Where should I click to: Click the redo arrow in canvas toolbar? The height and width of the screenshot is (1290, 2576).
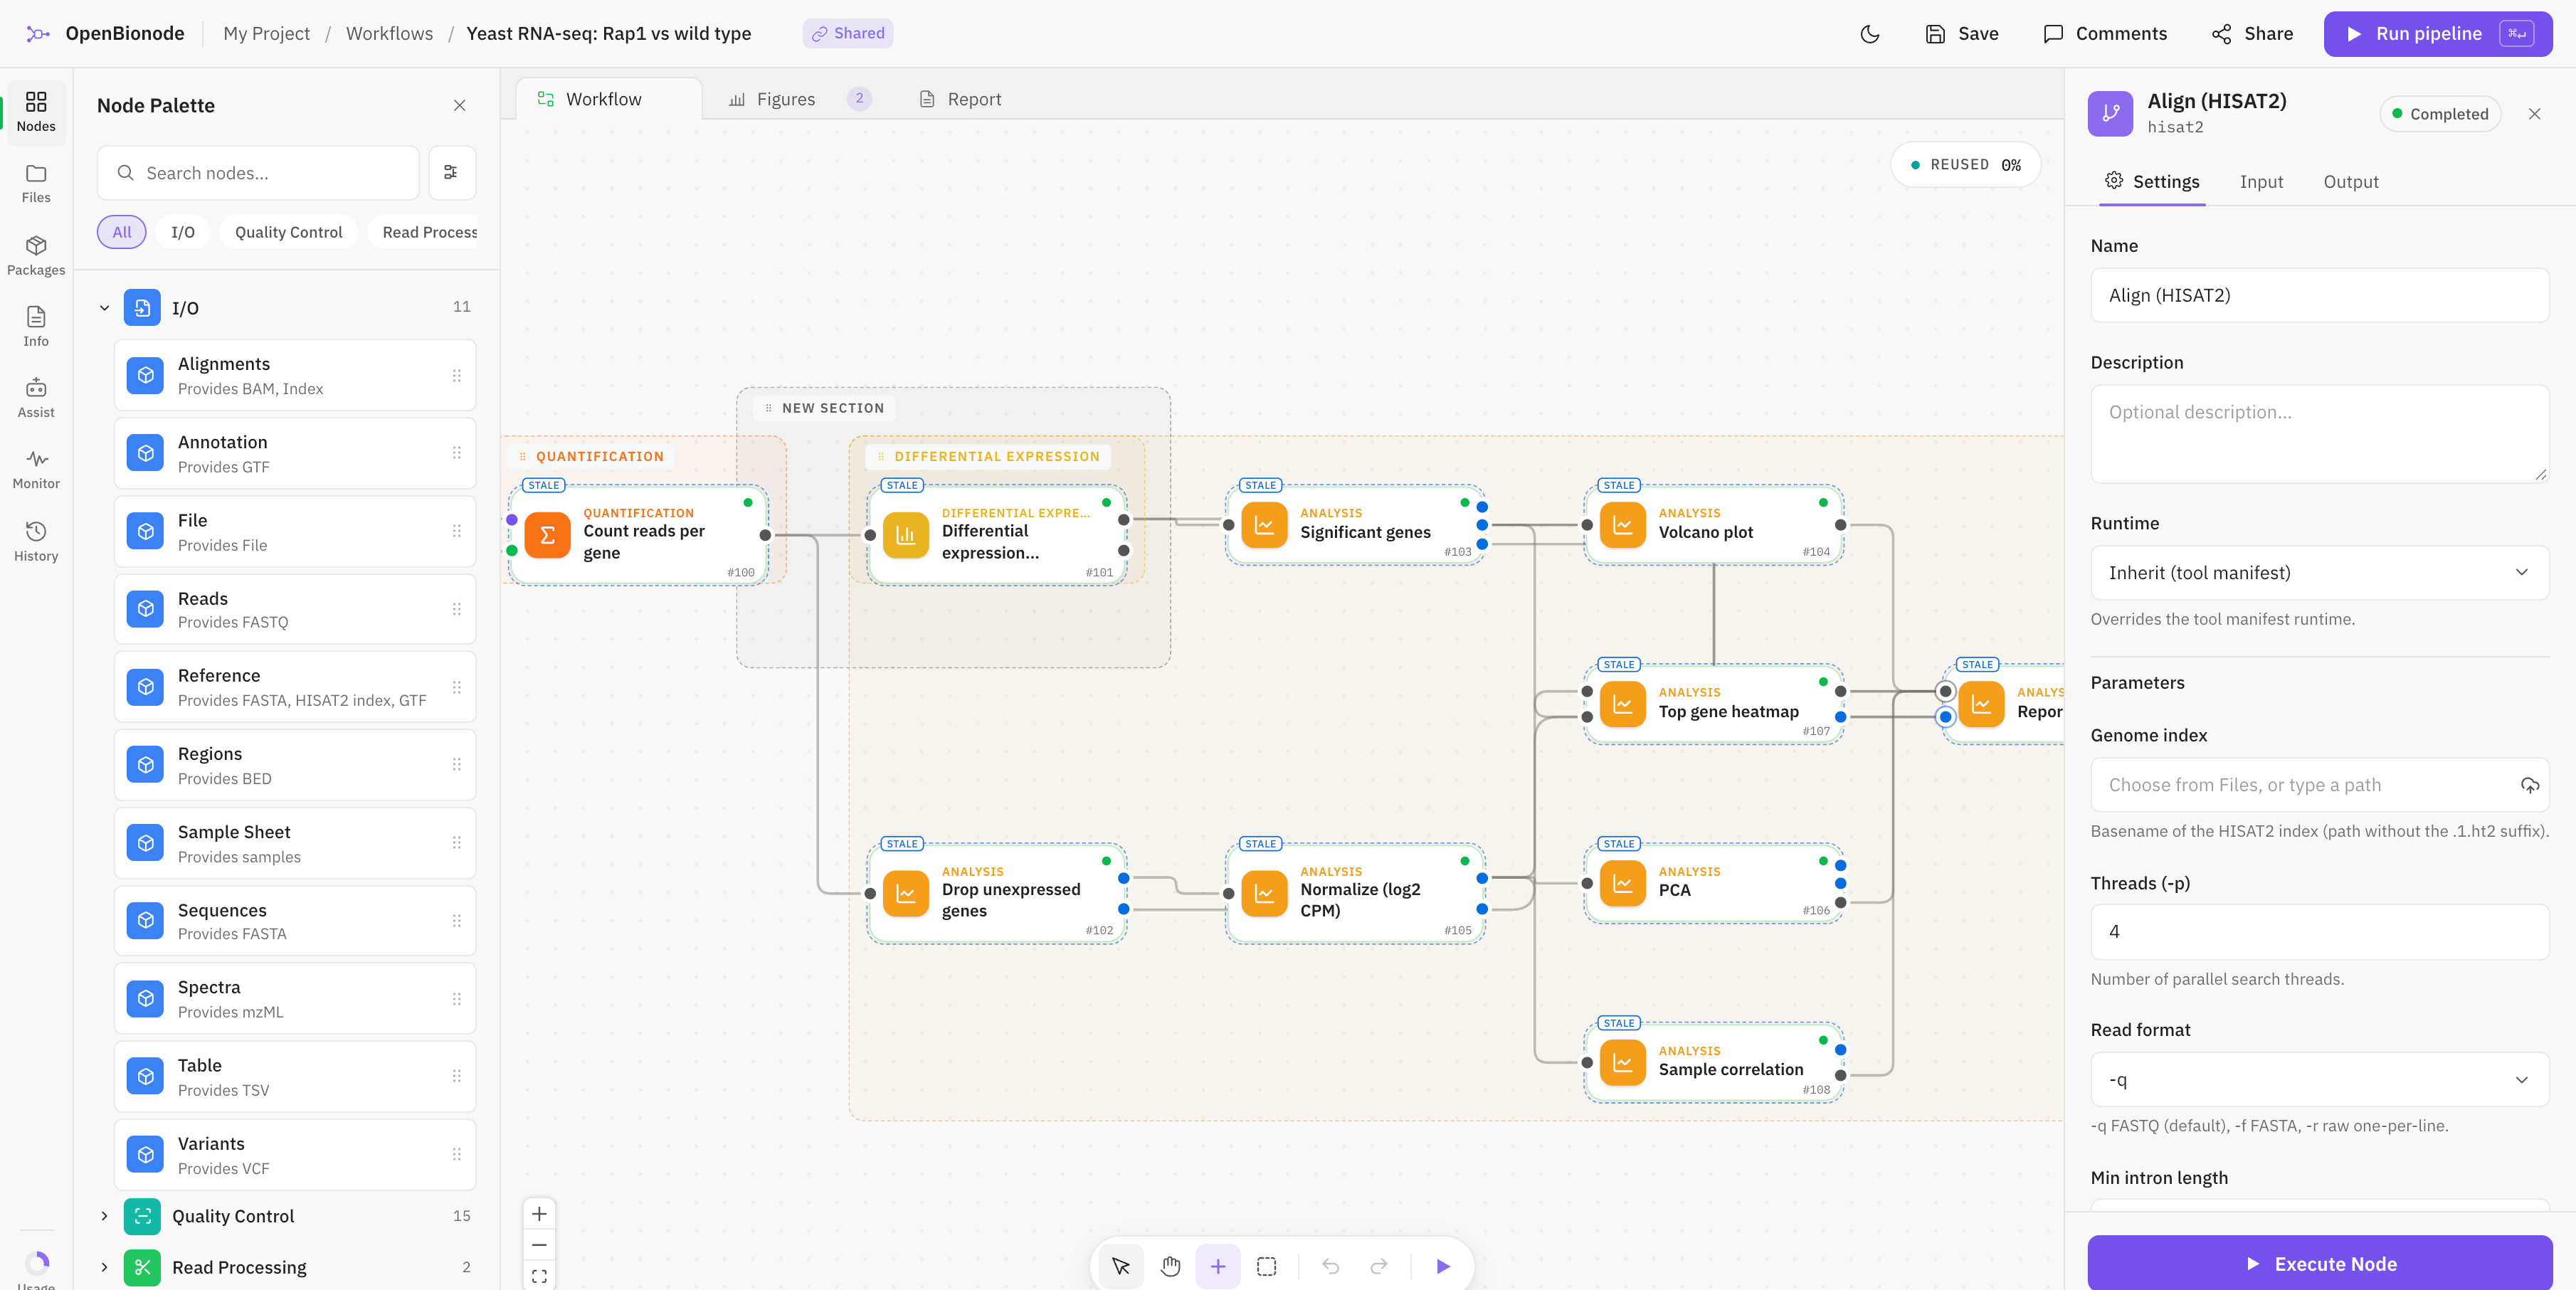pos(1379,1266)
